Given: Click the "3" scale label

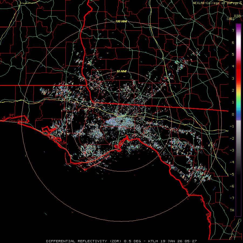Looking at the screenshot, I should [x=233, y=78].
